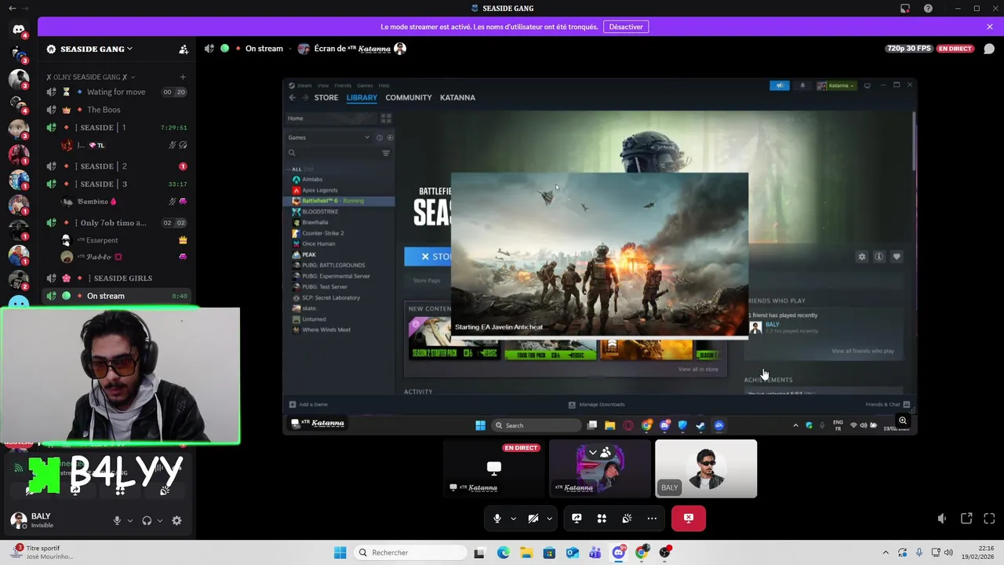Open Discord help icon in title bar
Viewport: 1004px width, 565px height.
coord(929,9)
